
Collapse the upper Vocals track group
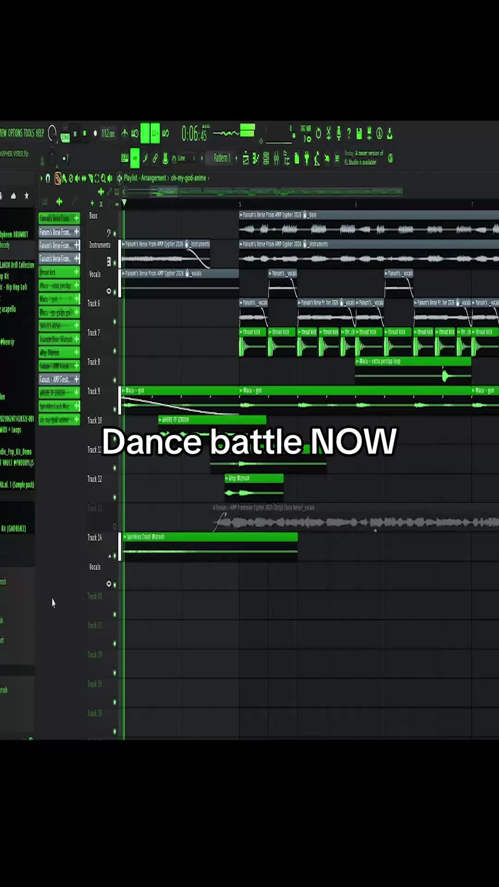109,291
